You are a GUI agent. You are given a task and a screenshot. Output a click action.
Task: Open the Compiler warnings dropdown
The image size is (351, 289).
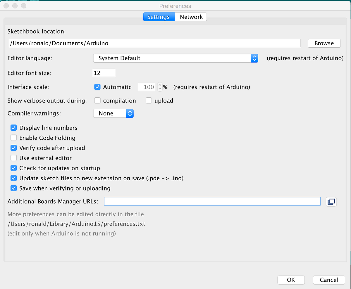[113, 113]
